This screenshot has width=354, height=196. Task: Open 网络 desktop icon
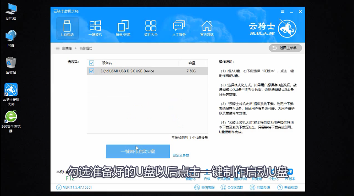[11, 38]
